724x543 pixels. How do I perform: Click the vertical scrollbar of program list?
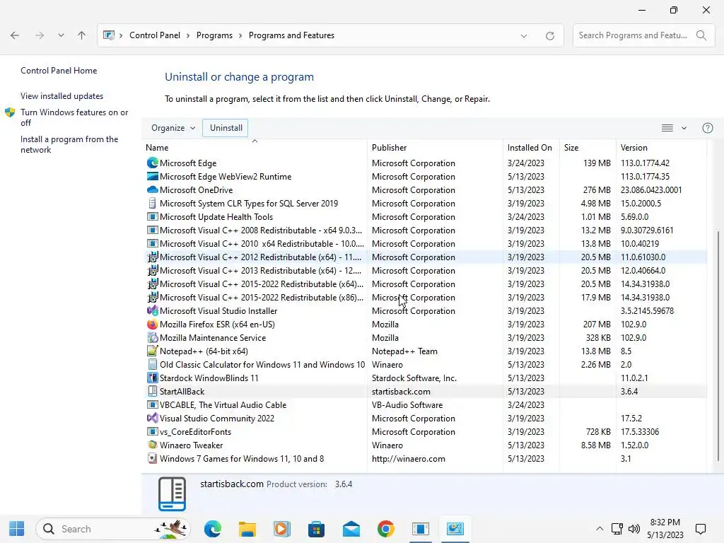(718, 345)
